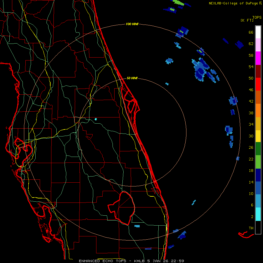263x263 pixels.
Task: Click the TOPS legend heading
Action: (257, 18)
